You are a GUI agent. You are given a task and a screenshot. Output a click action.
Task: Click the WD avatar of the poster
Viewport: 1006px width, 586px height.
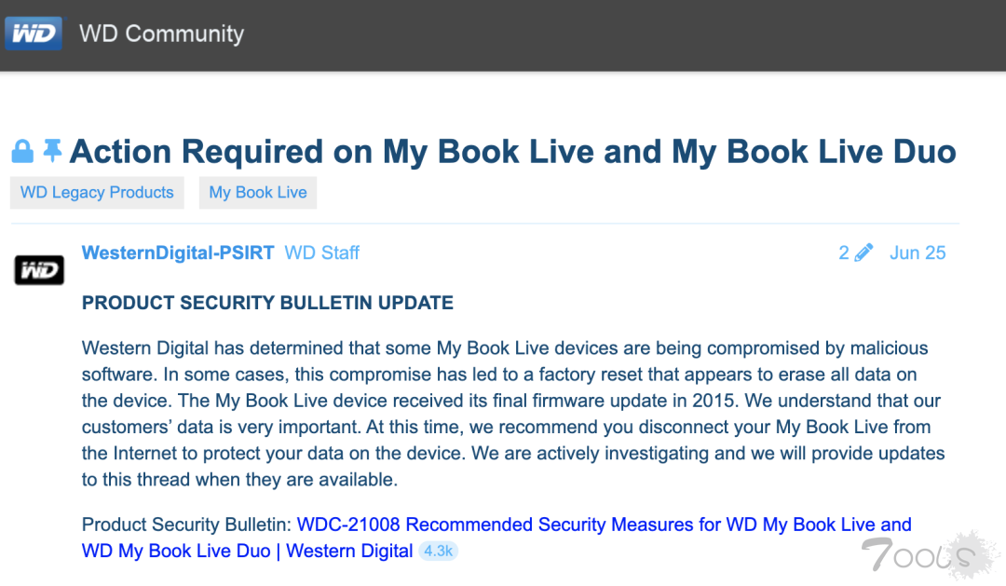pos(38,270)
